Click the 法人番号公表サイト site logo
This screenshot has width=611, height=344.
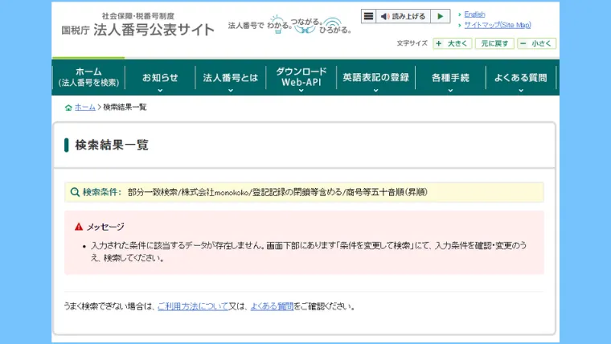pos(137,26)
